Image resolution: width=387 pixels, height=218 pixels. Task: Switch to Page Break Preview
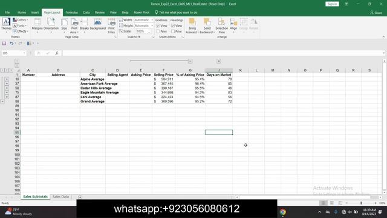tap(340, 203)
